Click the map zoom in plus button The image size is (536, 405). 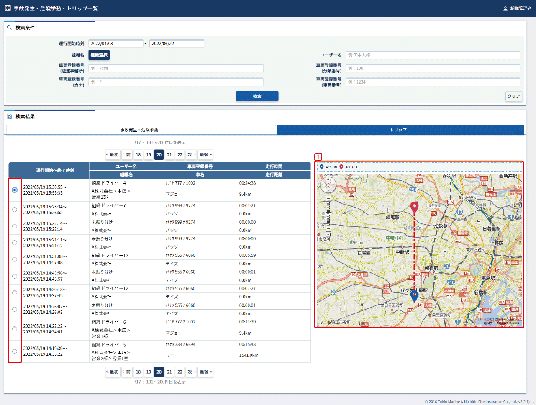328,199
